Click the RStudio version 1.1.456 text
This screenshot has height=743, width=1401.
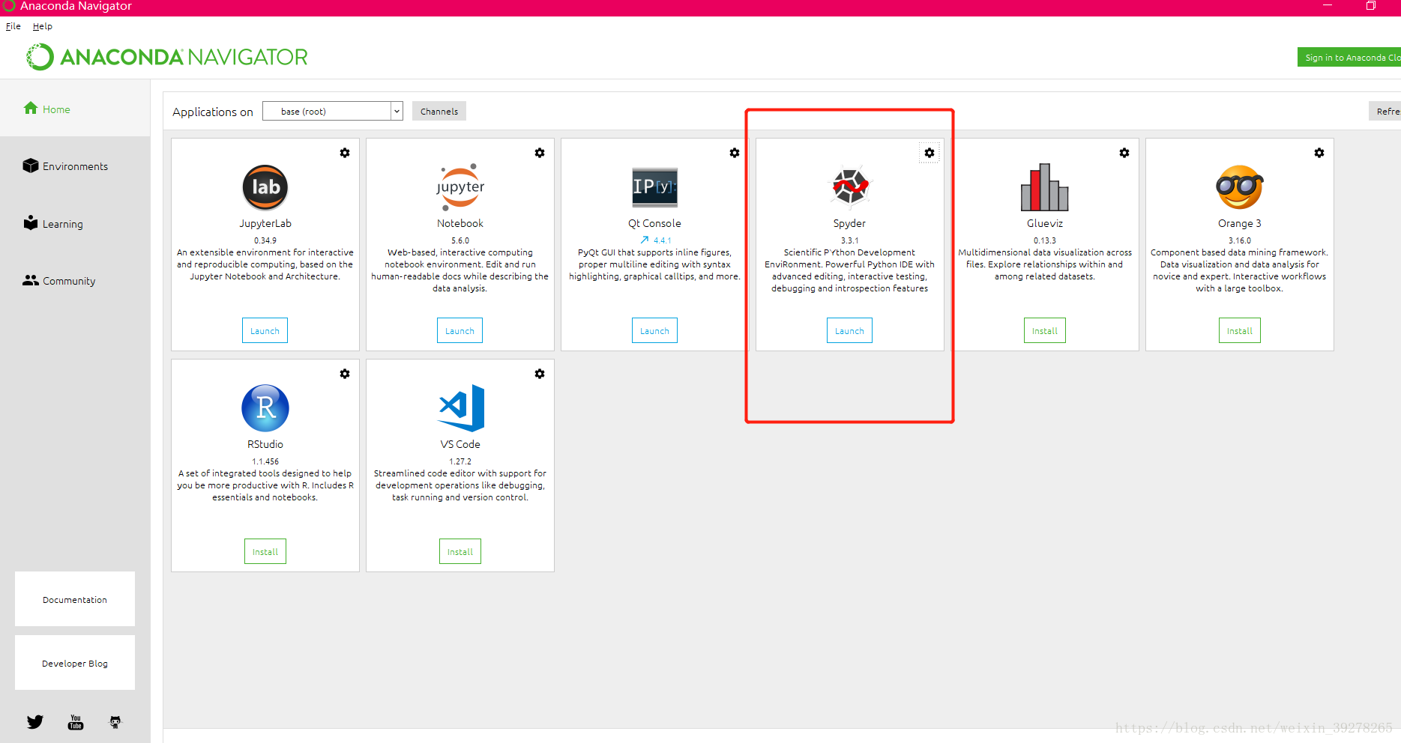point(265,461)
